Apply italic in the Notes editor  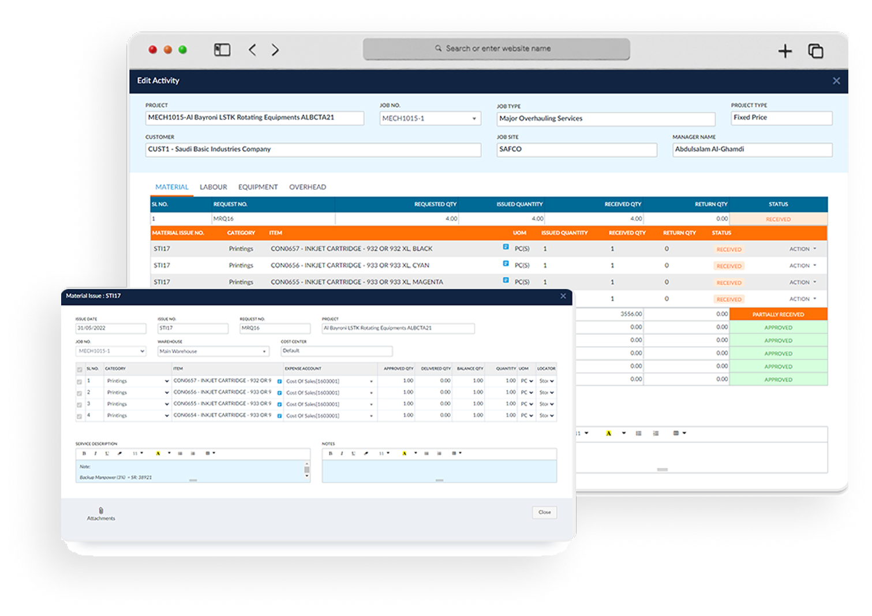(342, 454)
